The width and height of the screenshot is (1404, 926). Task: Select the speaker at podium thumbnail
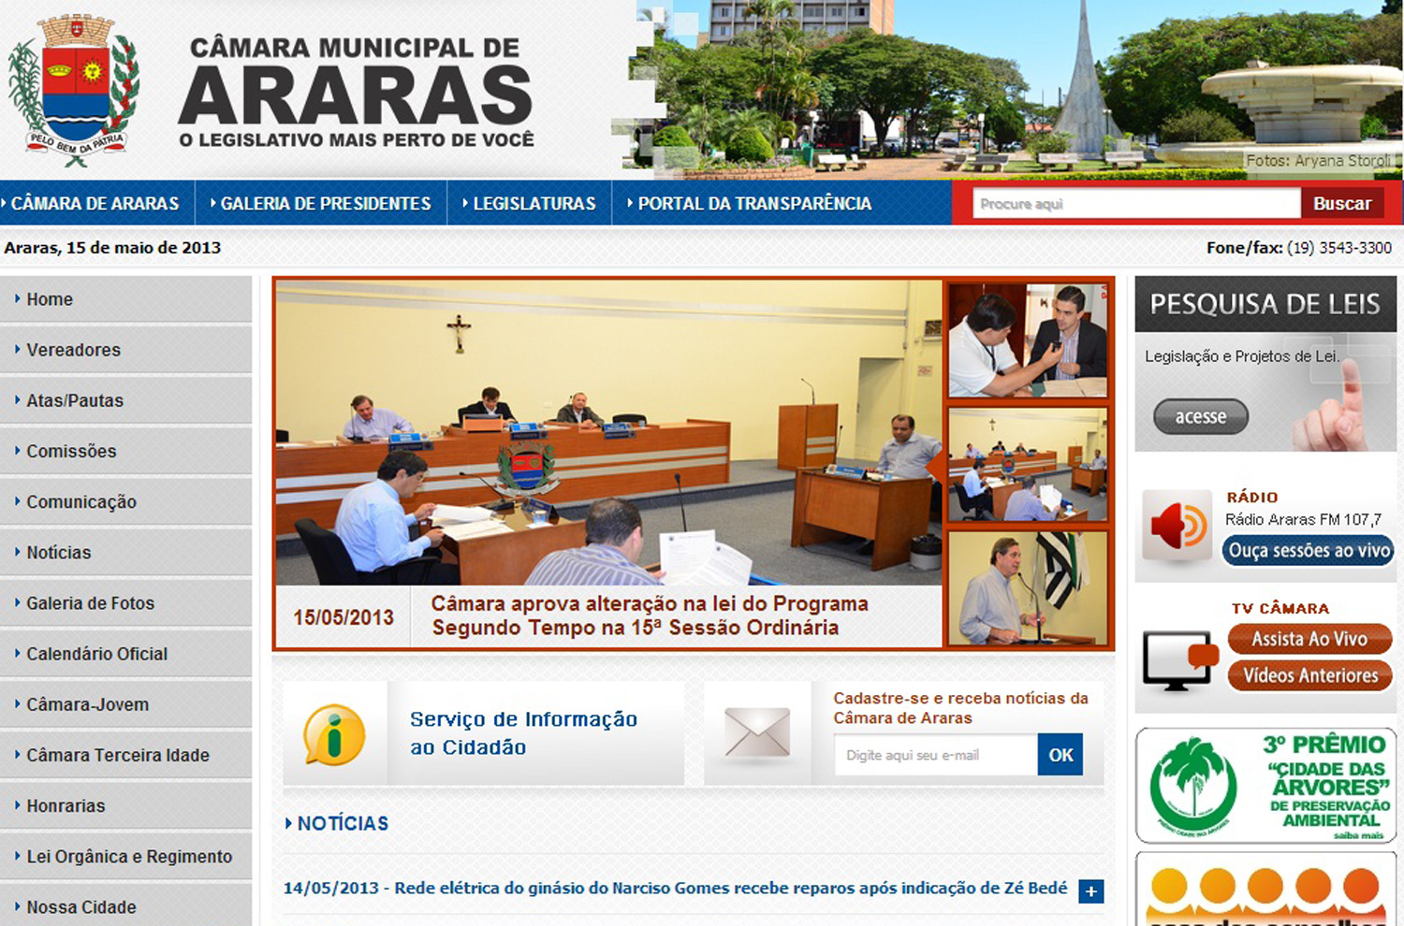tap(1027, 587)
